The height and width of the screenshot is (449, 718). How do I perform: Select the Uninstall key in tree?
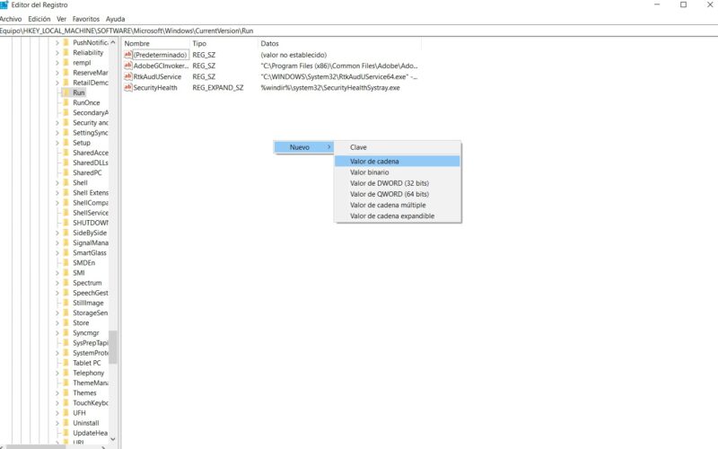click(85, 423)
